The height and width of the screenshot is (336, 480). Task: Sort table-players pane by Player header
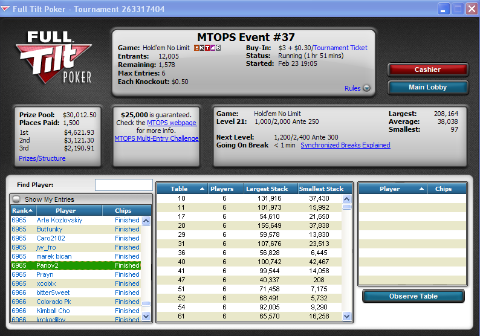point(393,189)
